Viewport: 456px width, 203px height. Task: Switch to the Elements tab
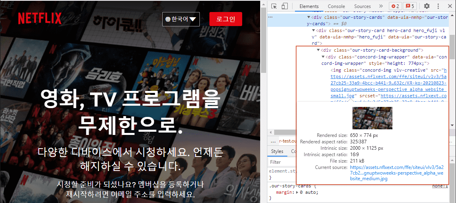tap(309, 6)
